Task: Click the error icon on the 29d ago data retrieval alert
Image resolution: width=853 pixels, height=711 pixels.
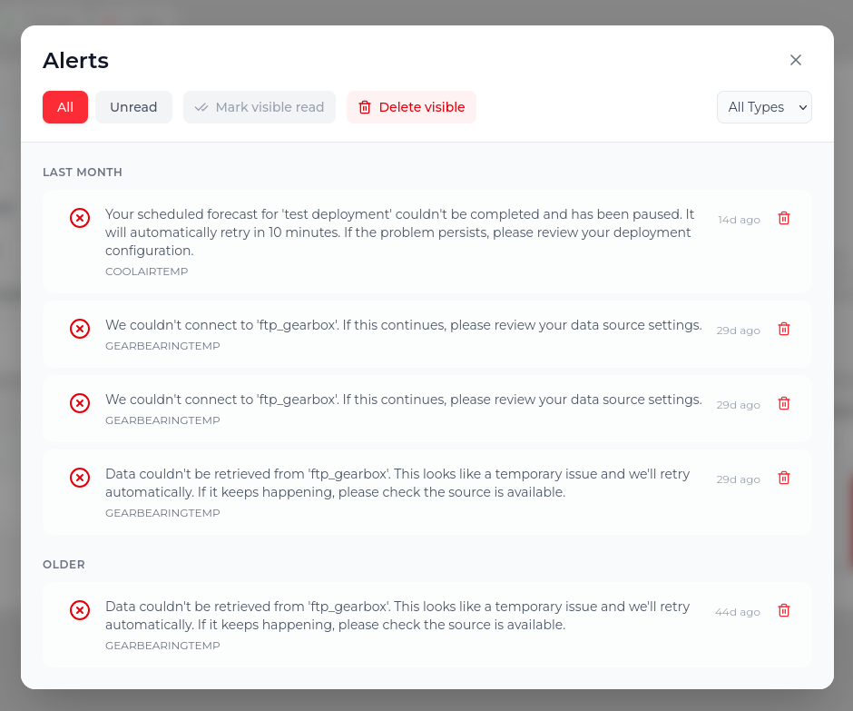Action: coord(80,478)
